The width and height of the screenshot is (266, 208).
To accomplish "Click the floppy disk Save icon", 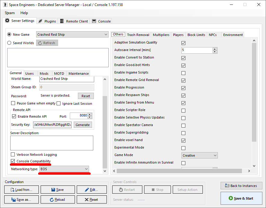I will tap(53, 190).
